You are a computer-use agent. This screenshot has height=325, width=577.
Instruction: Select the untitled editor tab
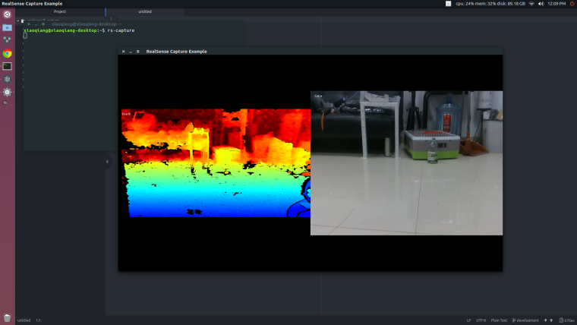[x=144, y=12]
